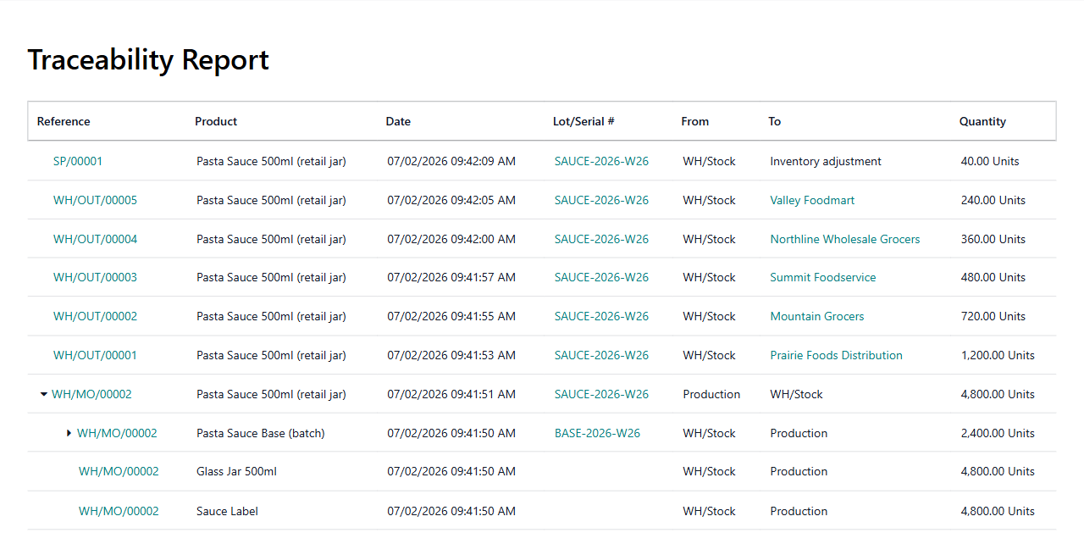Screen dimensions: 1084x544
Task: Open reference WH/OUT/00002
Action: point(95,316)
